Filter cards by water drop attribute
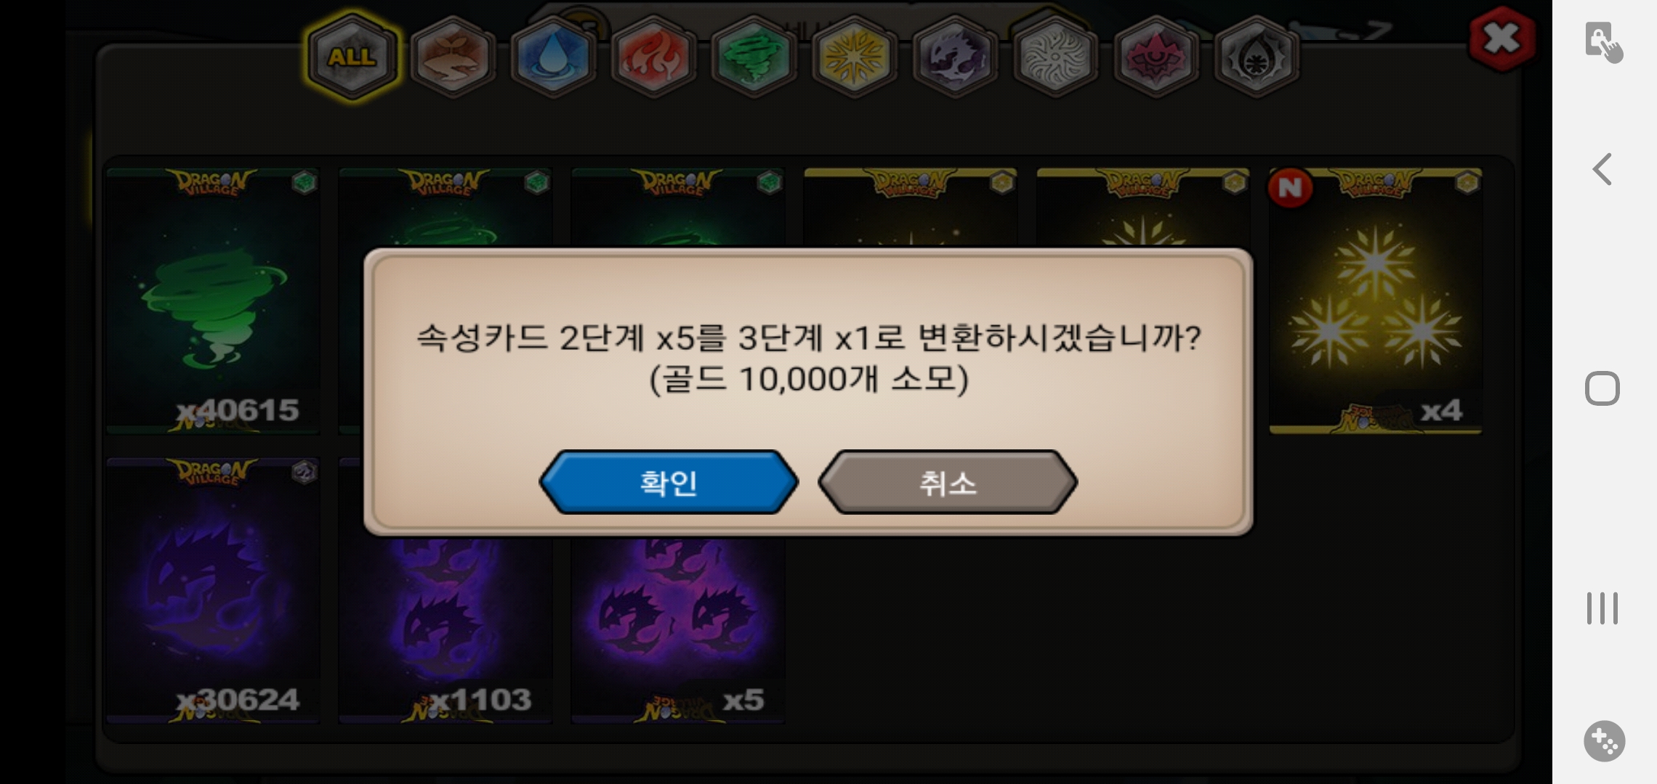1657x784 pixels. tap(552, 56)
